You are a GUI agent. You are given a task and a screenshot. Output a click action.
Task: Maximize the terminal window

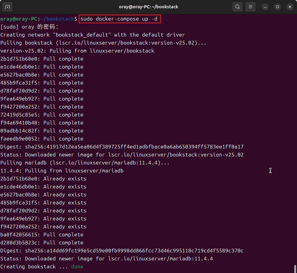278,6
